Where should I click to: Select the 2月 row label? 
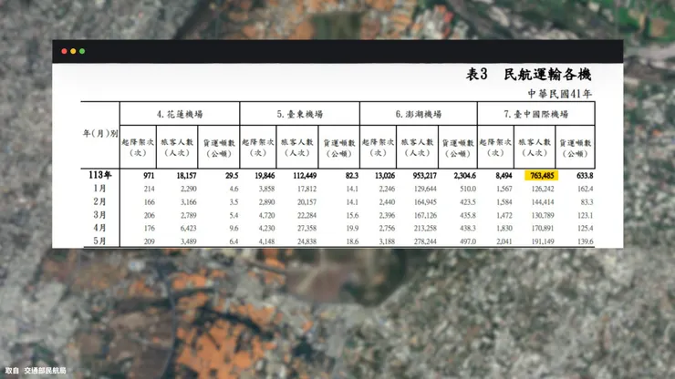99,201
